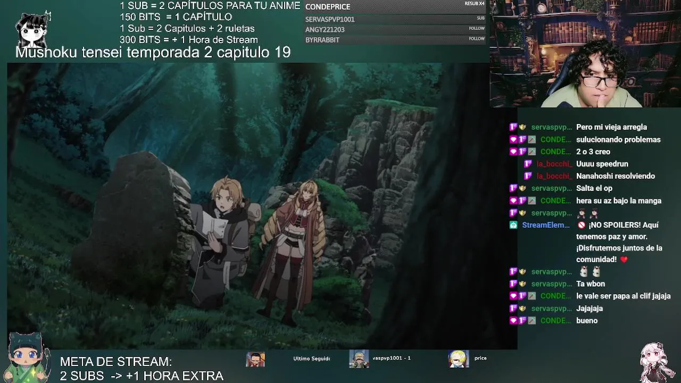The image size is (681, 383).
Task: Click '150 BITS = 1 CAPÍTULO' line
Action: (176, 17)
